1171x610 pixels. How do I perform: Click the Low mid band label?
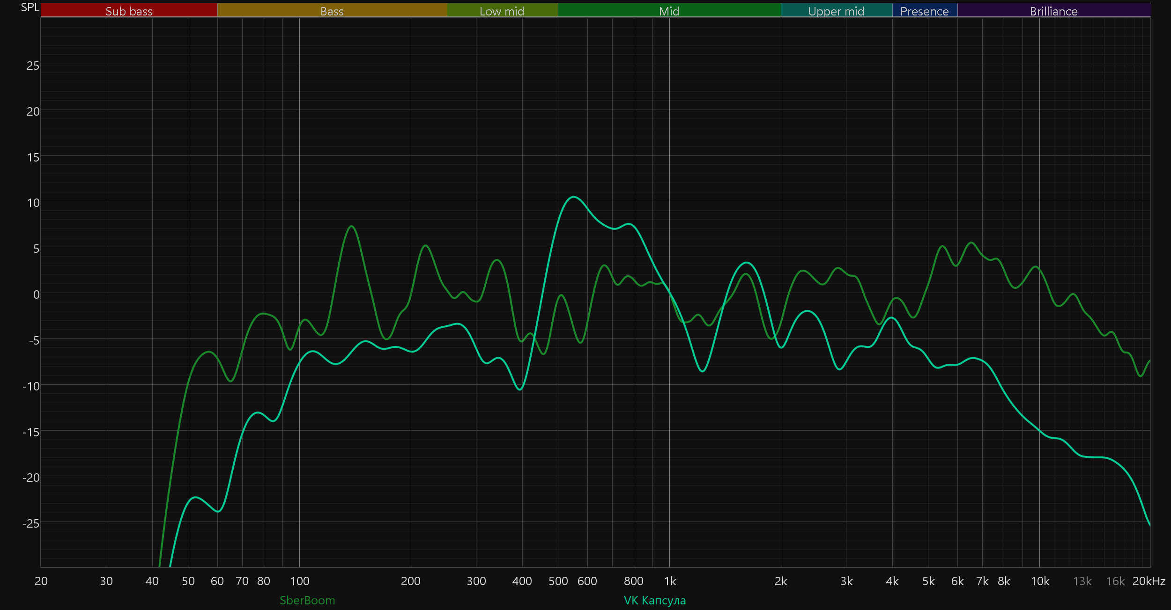(x=502, y=11)
